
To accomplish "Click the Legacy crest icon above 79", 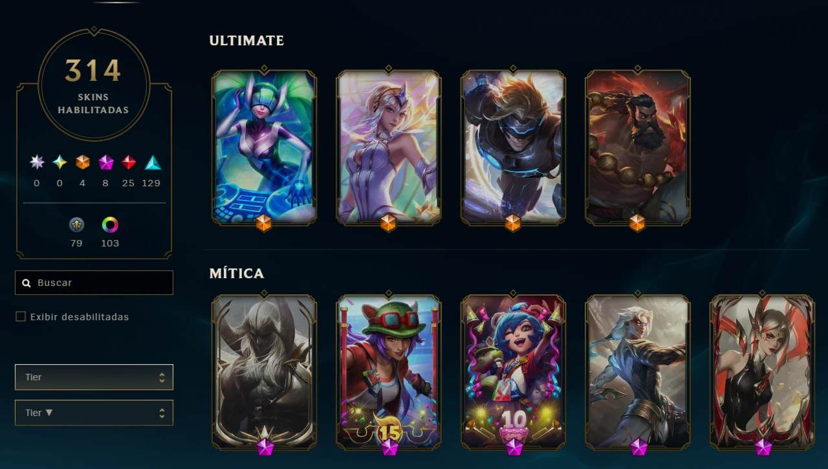I will tap(76, 225).
